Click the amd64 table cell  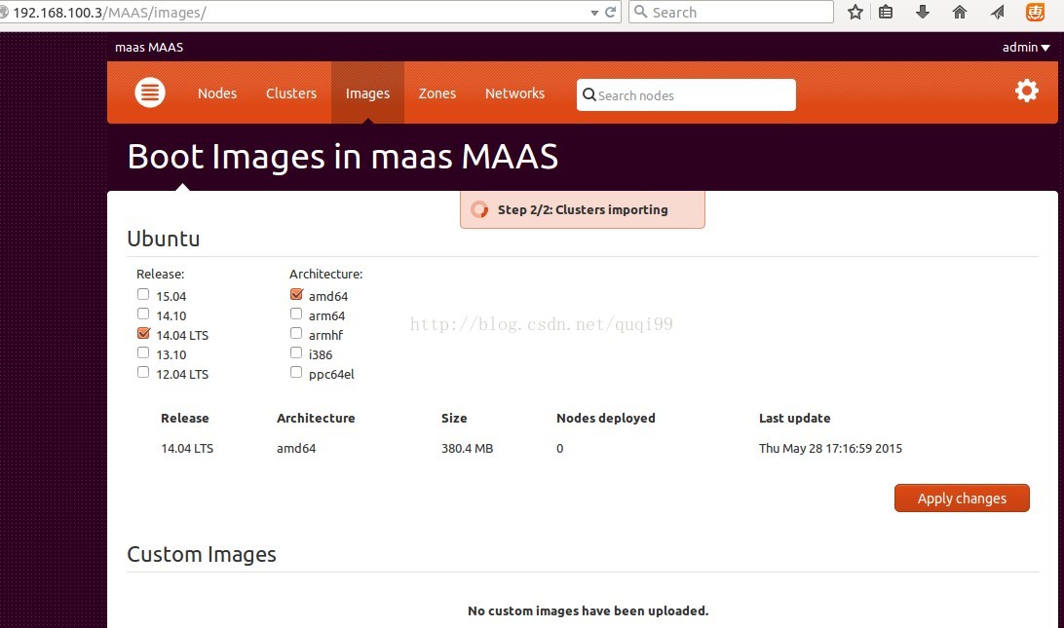(296, 448)
